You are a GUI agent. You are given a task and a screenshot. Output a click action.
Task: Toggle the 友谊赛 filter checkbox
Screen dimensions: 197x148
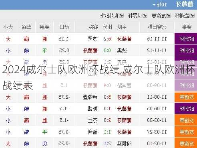pyautogui.click(x=169, y=16)
